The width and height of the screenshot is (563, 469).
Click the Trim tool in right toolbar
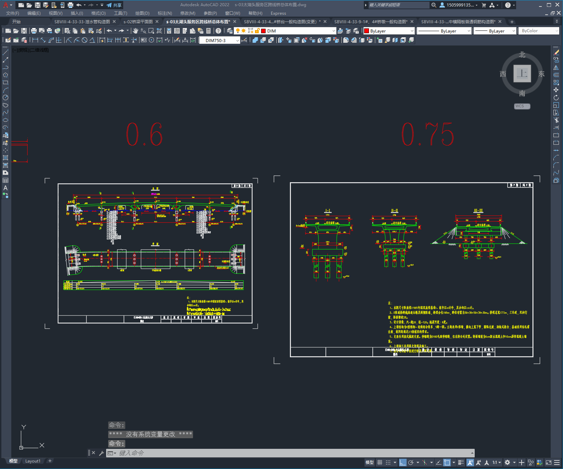click(x=556, y=120)
